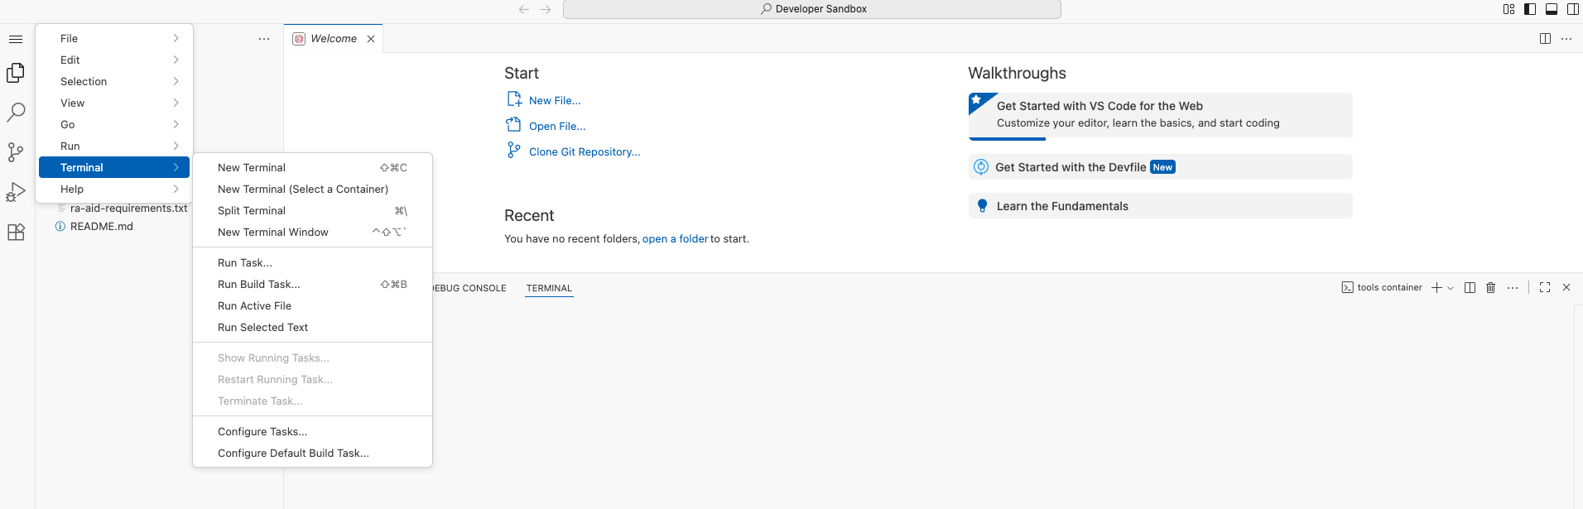This screenshot has width=1583, height=509.
Task: Open launch profile dropdown beside new terminal
Action: point(1451,288)
